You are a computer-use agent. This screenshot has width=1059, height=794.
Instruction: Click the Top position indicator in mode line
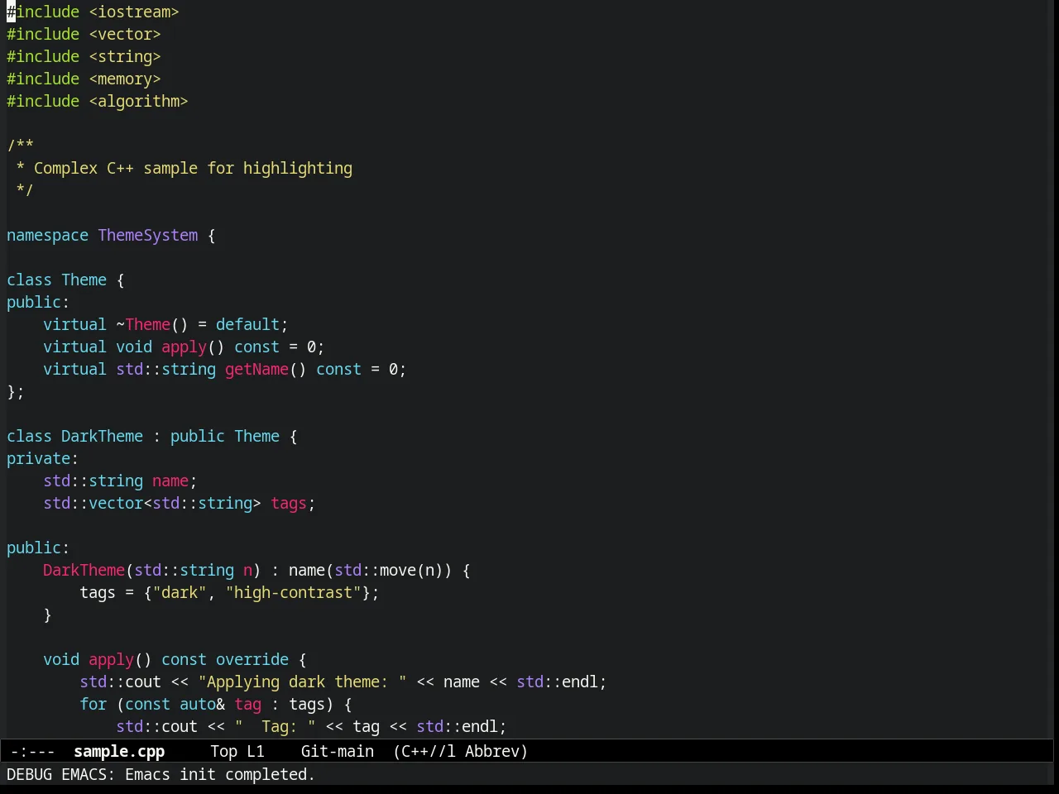point(223,751)
